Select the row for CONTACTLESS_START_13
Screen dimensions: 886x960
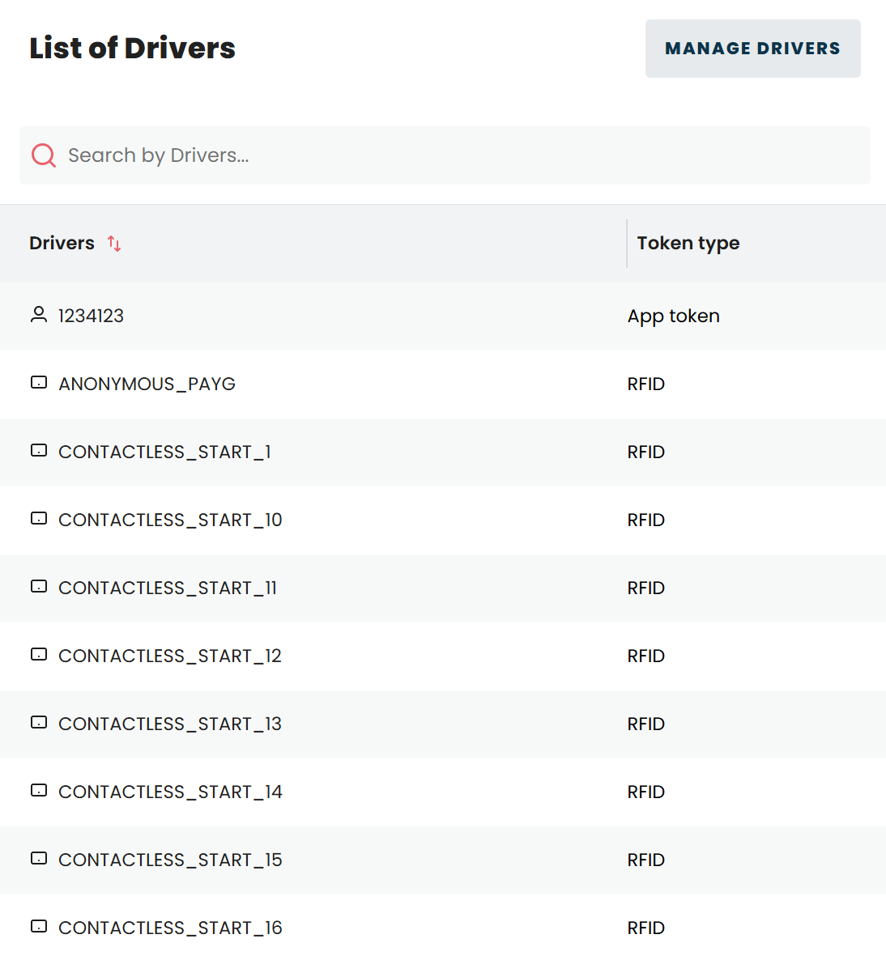(x=169, y=724)
